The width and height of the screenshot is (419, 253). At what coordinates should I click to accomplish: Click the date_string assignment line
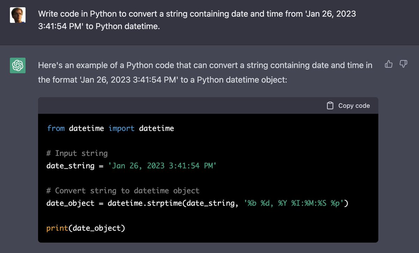coord(132,166)
